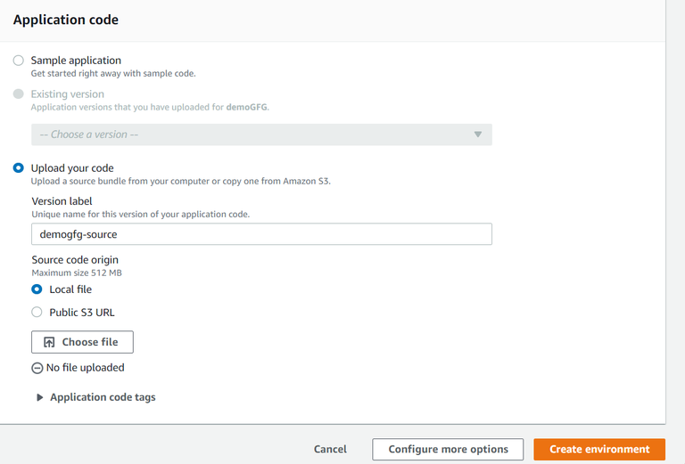Click the no-file-uploaded minus circle icon
The image size is (685, 464).
[x=37, y=368]
